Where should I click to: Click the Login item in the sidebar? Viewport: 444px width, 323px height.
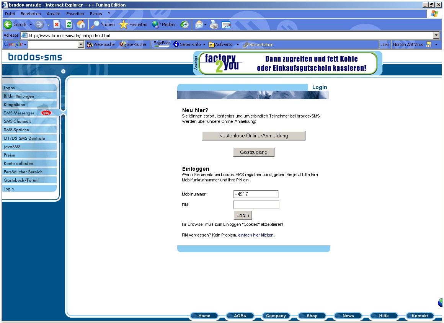coord(29,189)
